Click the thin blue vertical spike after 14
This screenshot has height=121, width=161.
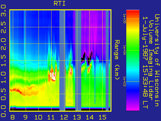(x=95, y=82)
